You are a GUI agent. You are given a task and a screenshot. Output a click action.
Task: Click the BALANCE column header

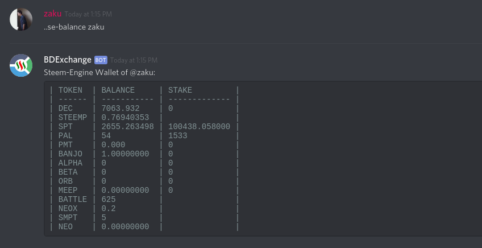118,90
